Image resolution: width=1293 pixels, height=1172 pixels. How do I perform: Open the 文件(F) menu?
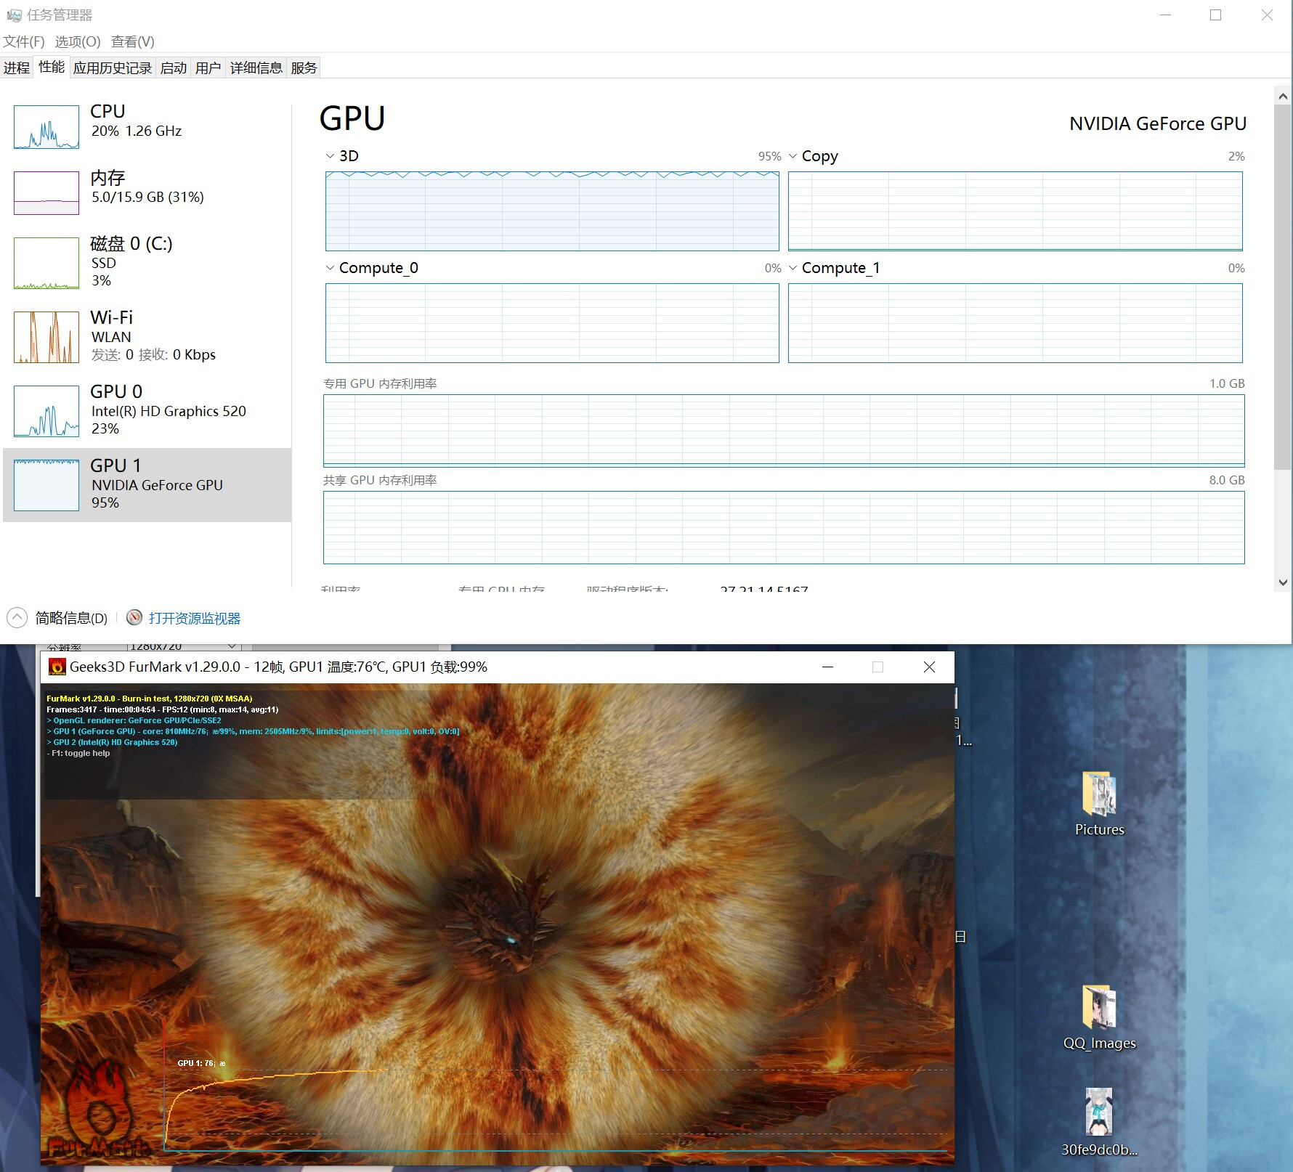pyautogui.click(x=24, y=41)
